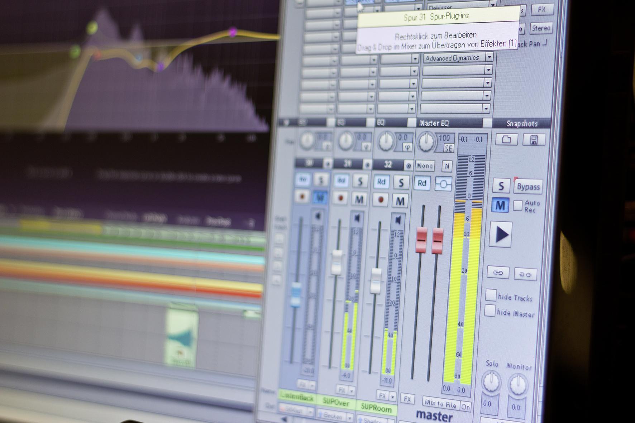Click the speaker monitor icon on track 31
635x423 pixels.
tap(357, 218)
